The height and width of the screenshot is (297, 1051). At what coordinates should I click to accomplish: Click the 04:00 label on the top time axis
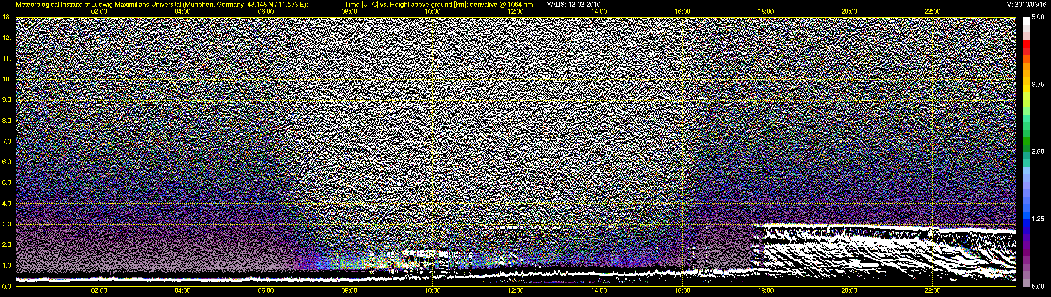[x=183, y=12]
